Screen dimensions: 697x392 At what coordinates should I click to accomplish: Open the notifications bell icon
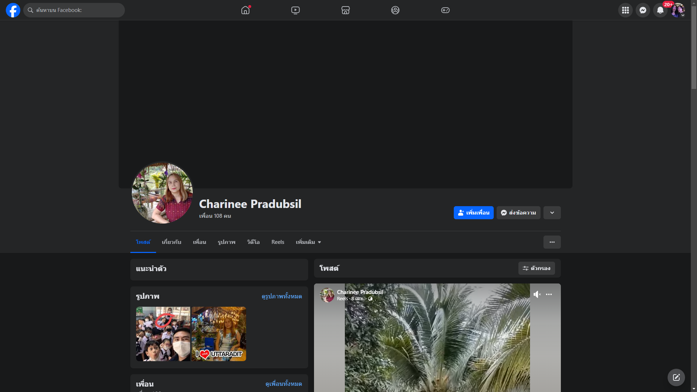pos(660,10)
